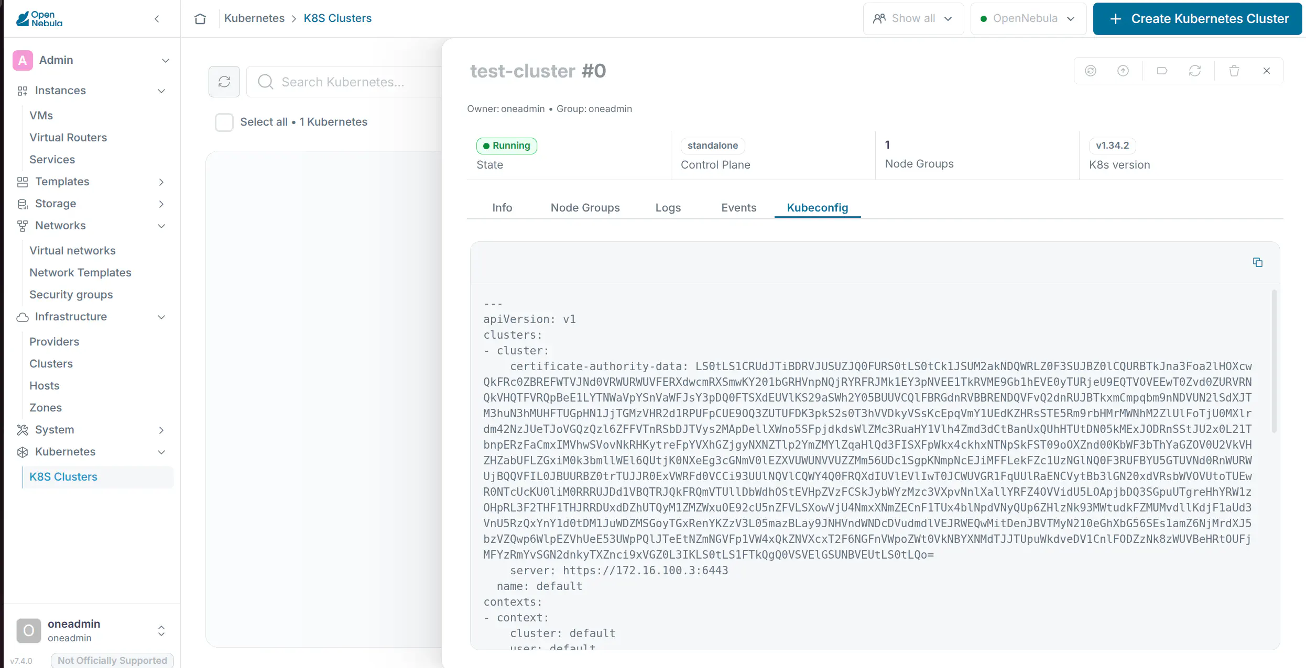Screen dimensions: 1306x668
Task: Click the label tag icon for test-cluster
Action: (1162, 71)
